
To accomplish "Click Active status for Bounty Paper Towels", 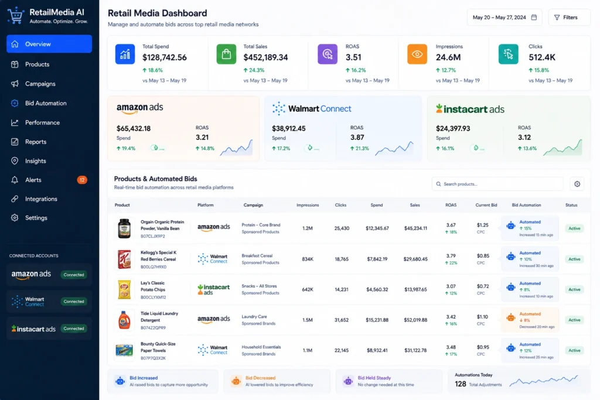I will click(x=574, y=350).
